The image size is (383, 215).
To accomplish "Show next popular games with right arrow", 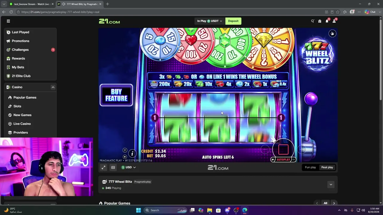I will (x=334, y=203).
